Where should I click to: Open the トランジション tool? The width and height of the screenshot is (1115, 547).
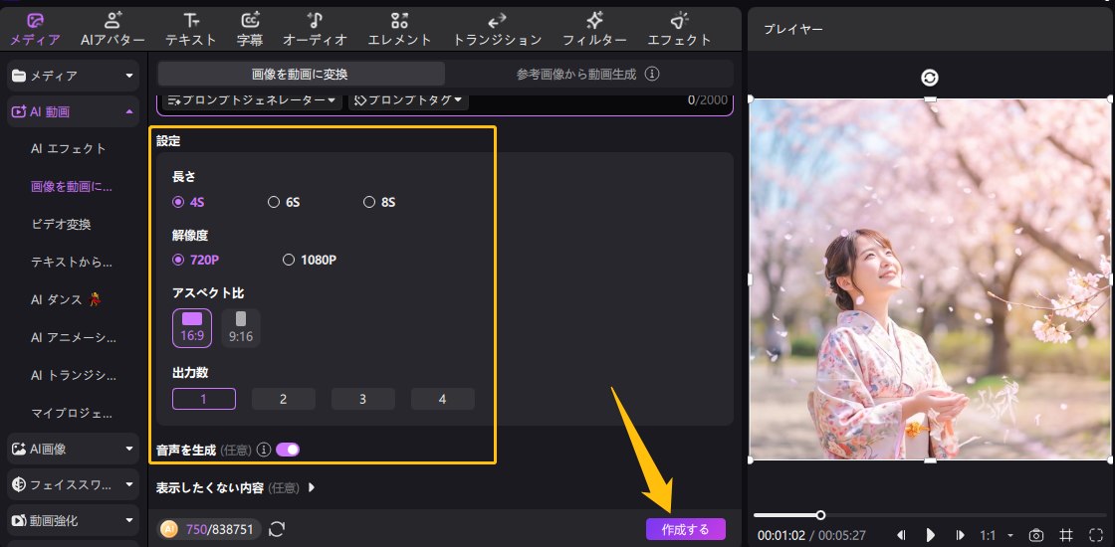pos(497,29)
